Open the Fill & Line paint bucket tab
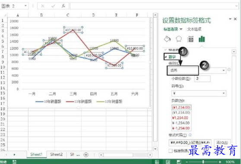 pos(167,39)
